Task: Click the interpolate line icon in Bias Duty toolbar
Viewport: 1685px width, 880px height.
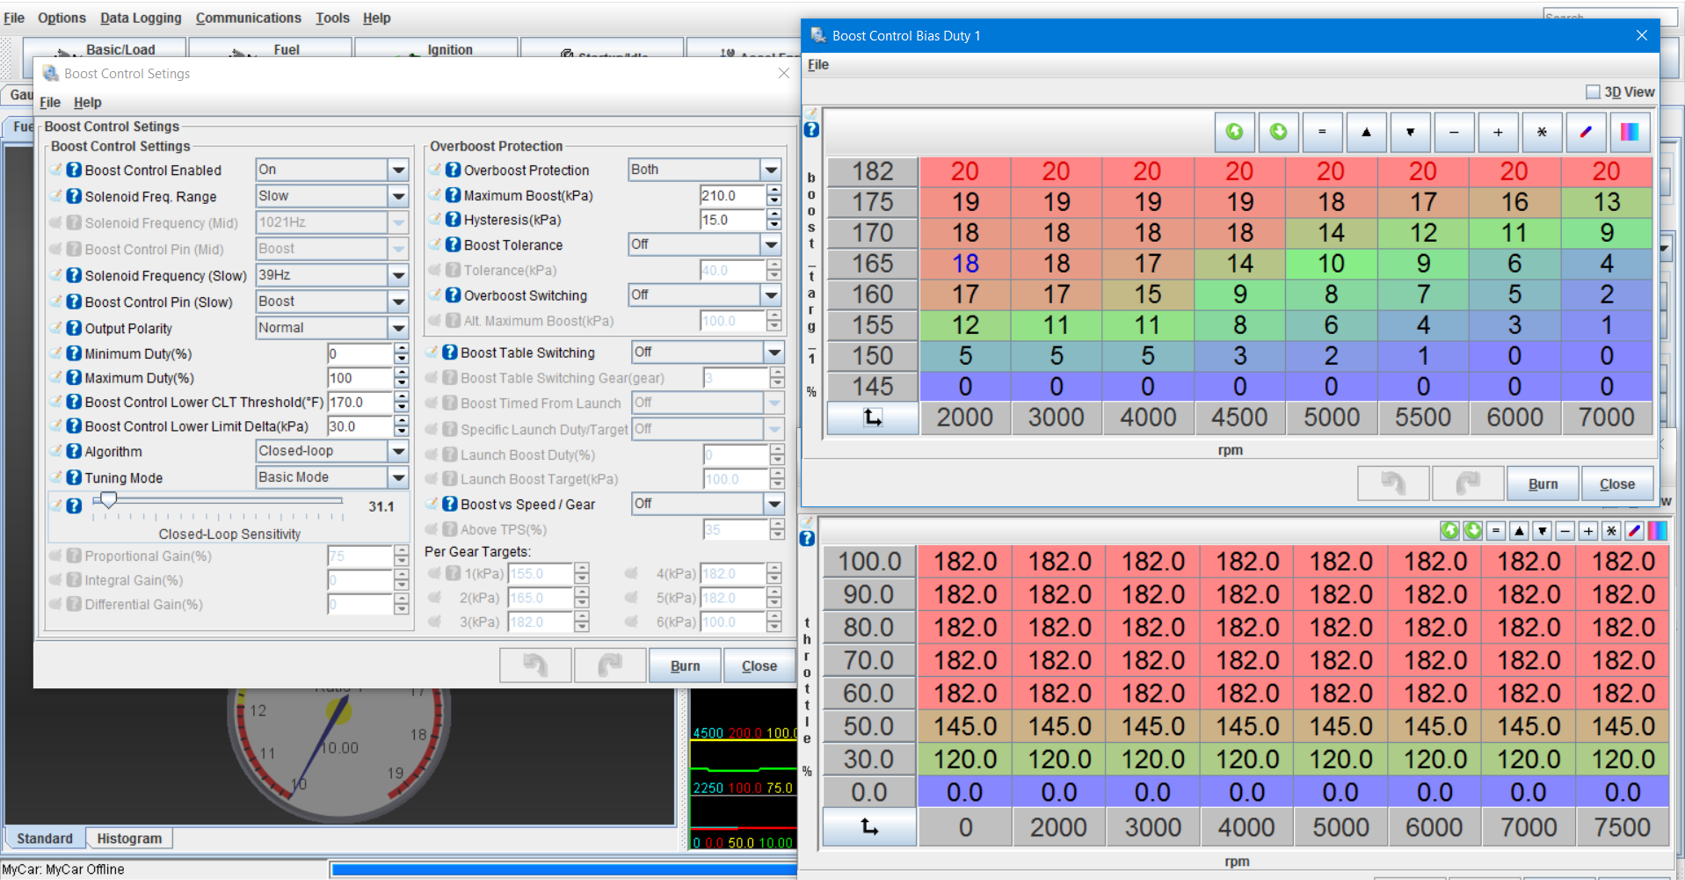Action: pyautogui.click(x=1586, y=132)
